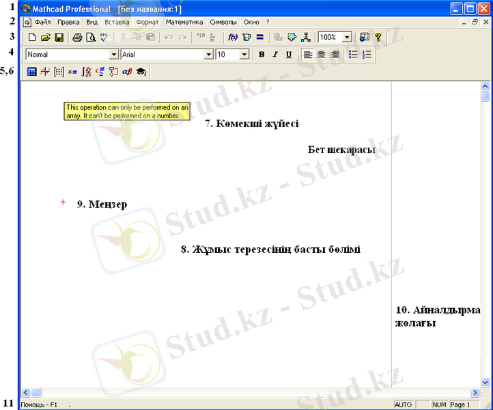Open Insert Function with the f(x) icon
The image size is (493, 410).
[233, 38]
